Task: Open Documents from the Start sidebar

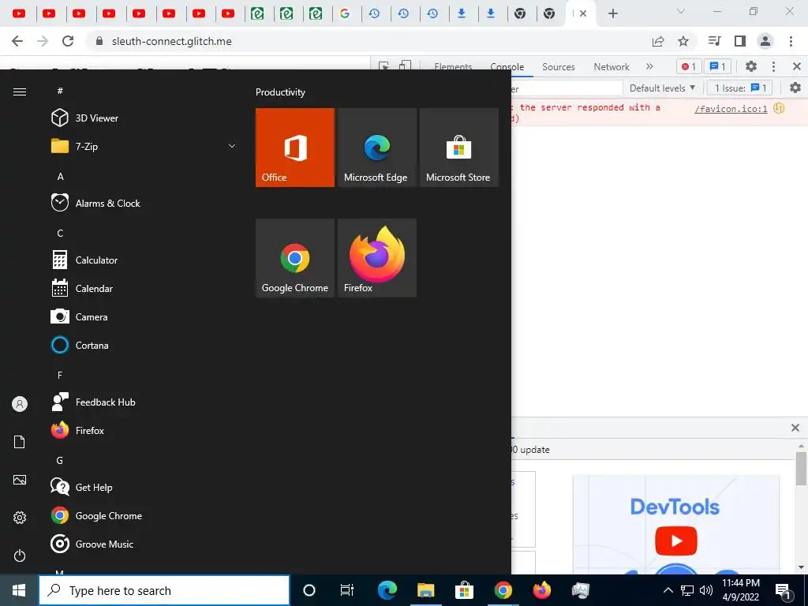Action: (20, 442)
